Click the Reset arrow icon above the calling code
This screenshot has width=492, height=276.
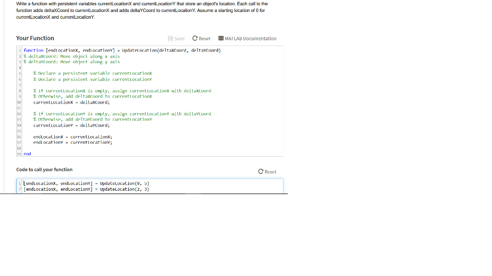pyautogui.click(x=260, y=172)
